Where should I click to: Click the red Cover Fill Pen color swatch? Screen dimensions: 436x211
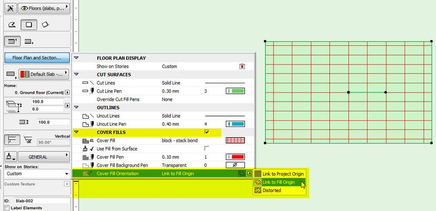pyautogui.click(x=235, y=157)
